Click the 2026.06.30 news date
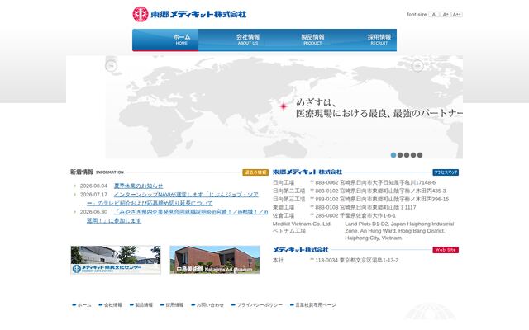Screen dimensions: 529x330 93,212
